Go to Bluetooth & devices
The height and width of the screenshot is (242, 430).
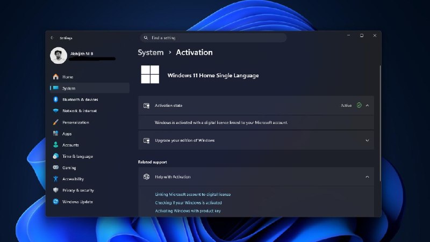90,99
